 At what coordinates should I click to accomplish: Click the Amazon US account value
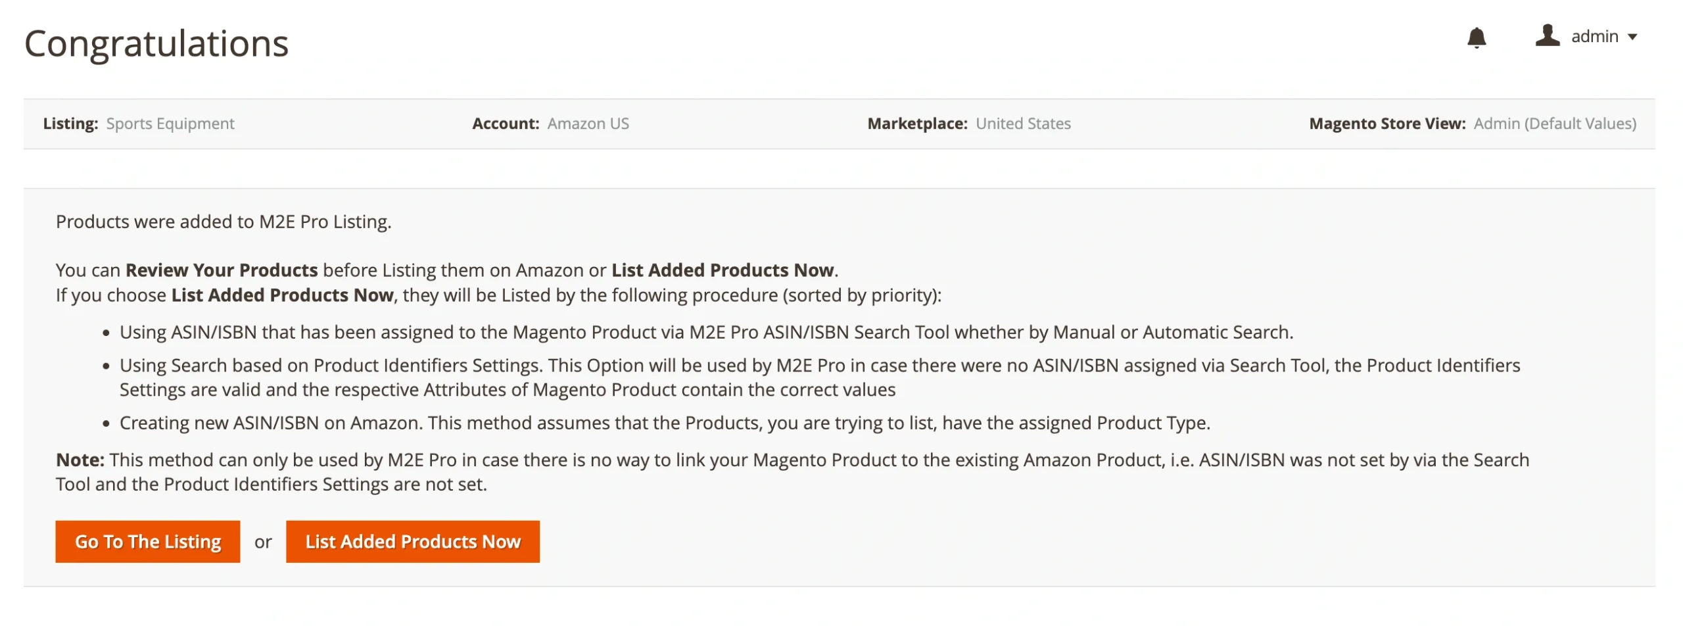588,123
